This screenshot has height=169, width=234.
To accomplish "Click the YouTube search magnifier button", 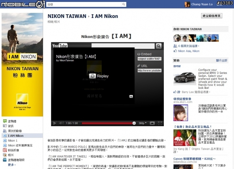I will (x=159, y=46).
